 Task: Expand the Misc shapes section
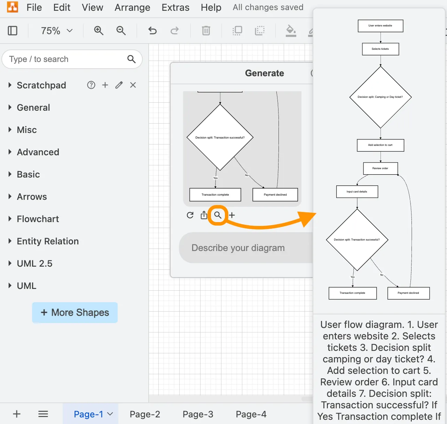(10, 129)
